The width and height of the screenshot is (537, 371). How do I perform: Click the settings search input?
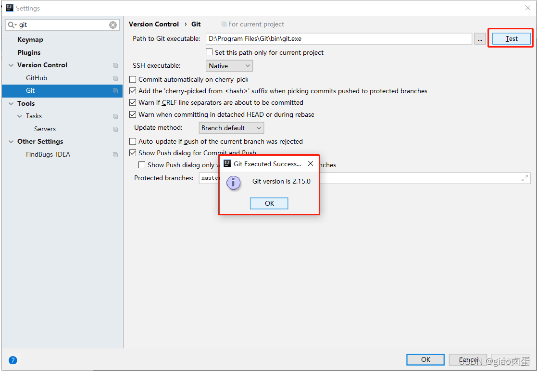(62, 25)
